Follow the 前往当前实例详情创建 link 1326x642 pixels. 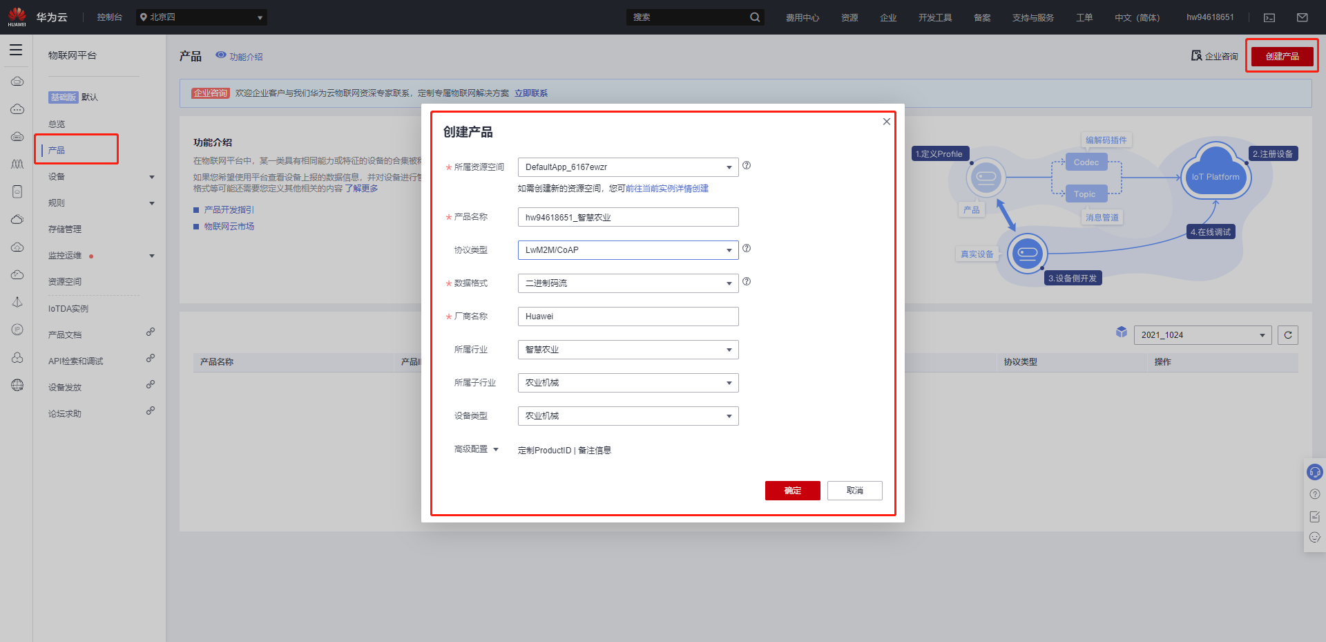[667, 189]
